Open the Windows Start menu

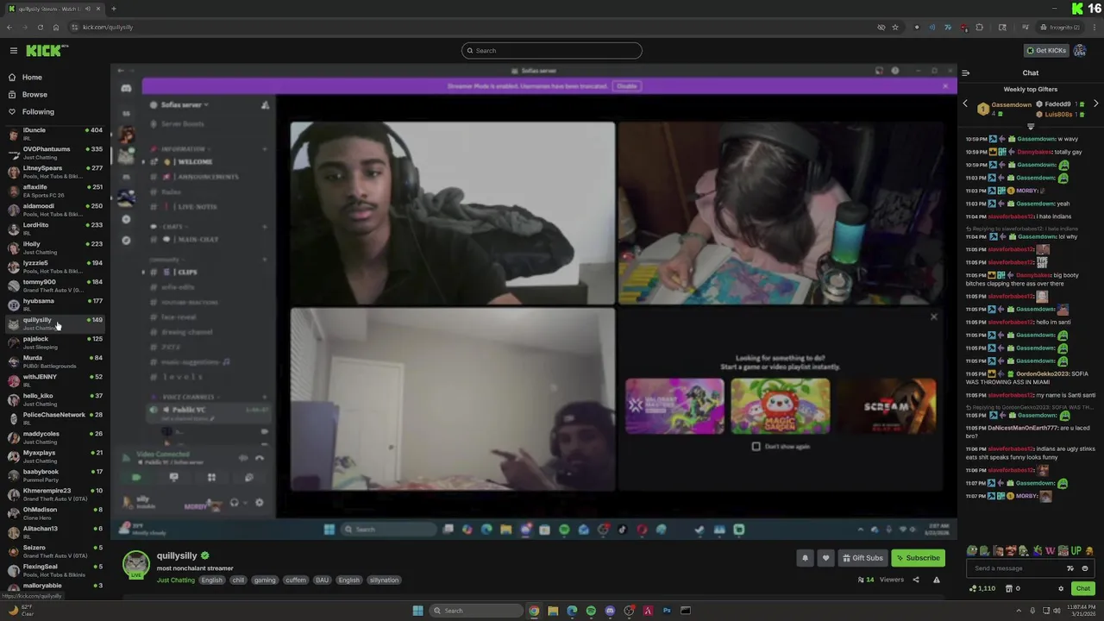(417, 611)
